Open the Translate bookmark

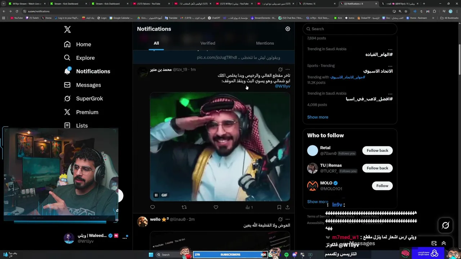[171, 18]
